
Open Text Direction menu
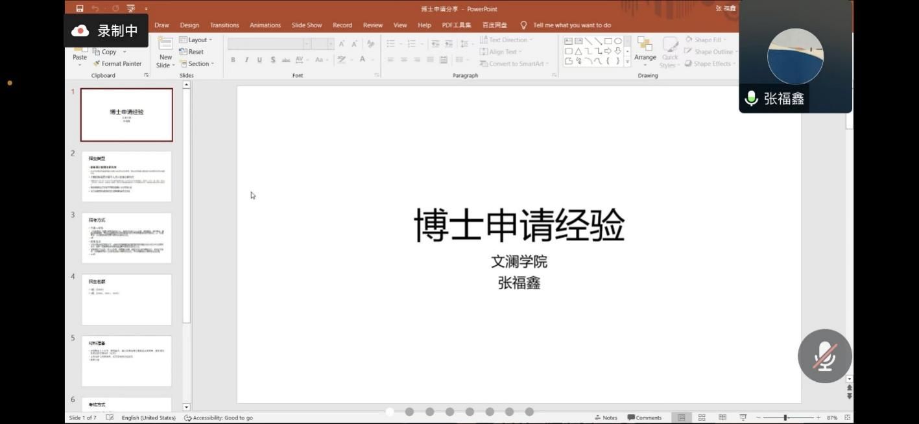click(x=507, y=40)
